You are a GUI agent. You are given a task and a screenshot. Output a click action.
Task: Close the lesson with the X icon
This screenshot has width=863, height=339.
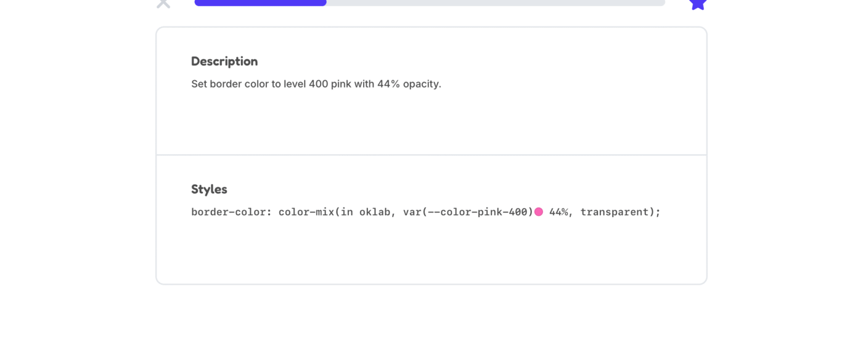[163, 3]
